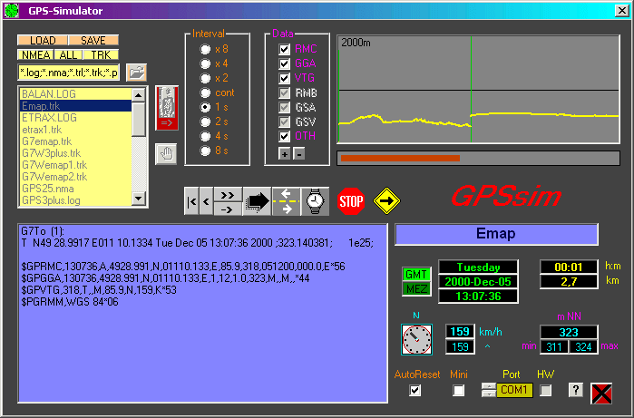The width and height of the screenshot is (634, 418).
Task: Uncheck the RMC data checkbox
Action: tap(285, 49)
